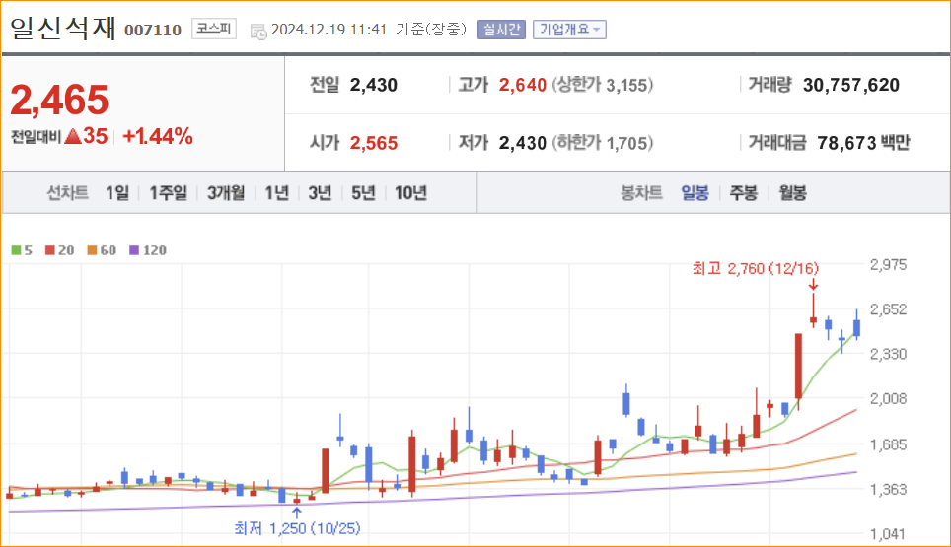Select the 주봉 weekly candle chart
951x547 pixels.
point(744,193)
